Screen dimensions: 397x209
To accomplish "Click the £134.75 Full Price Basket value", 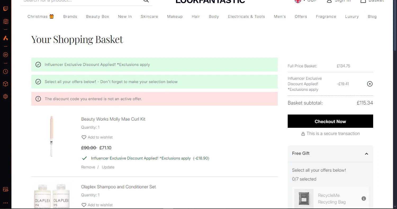I will coord(343,66).
